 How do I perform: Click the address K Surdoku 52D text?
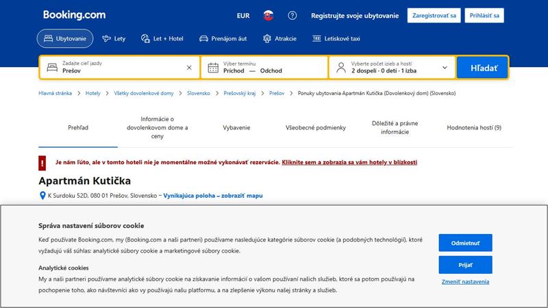click(102, 196)
